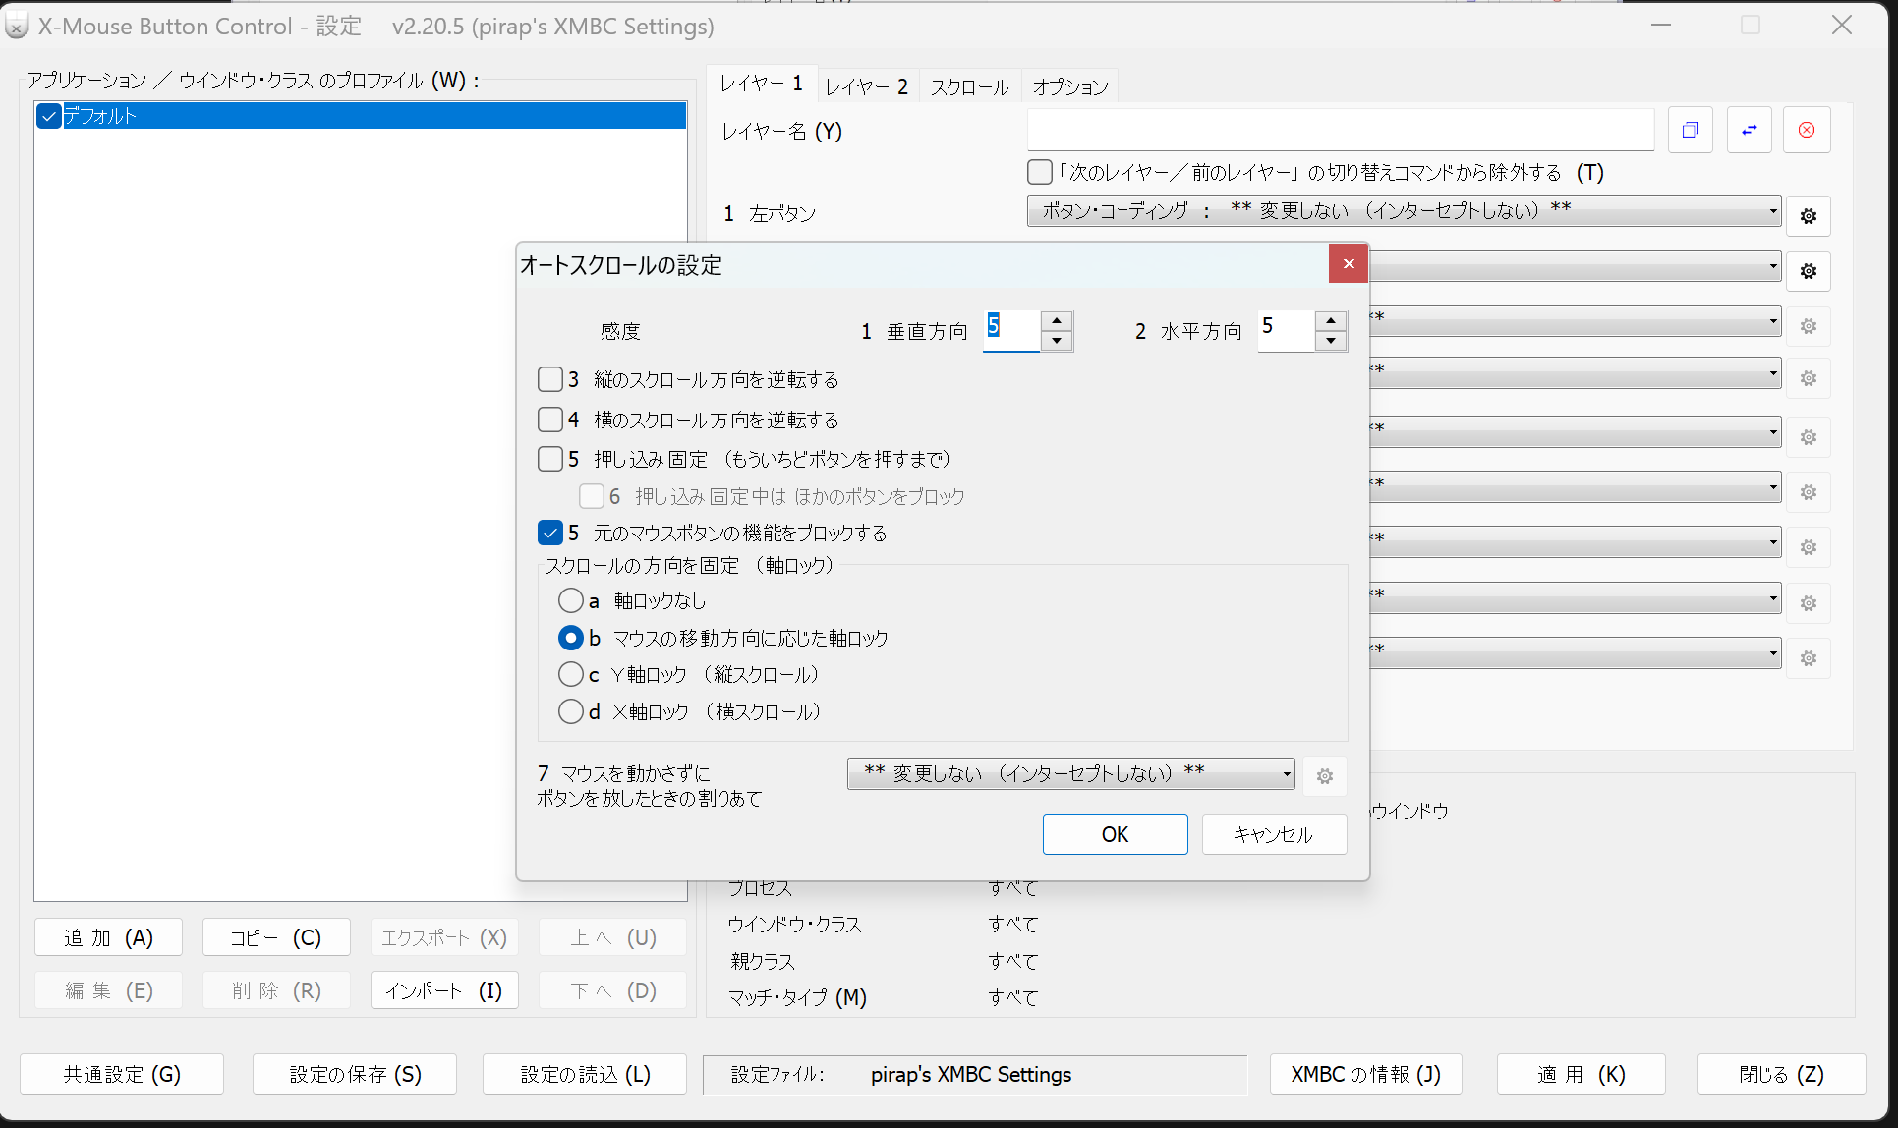Enable 縦のスクロール方向を逆転する checkbox

pyautogui.click(x=550, y=379)
